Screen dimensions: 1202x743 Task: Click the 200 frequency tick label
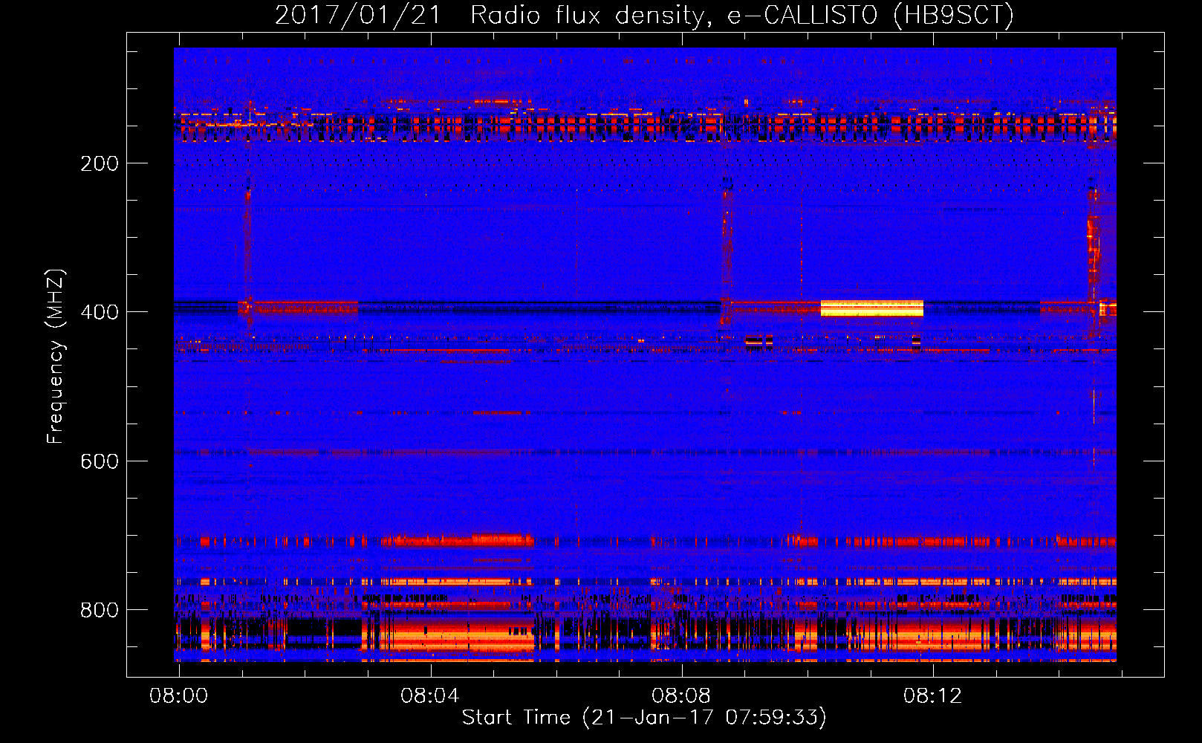point(100,163)
